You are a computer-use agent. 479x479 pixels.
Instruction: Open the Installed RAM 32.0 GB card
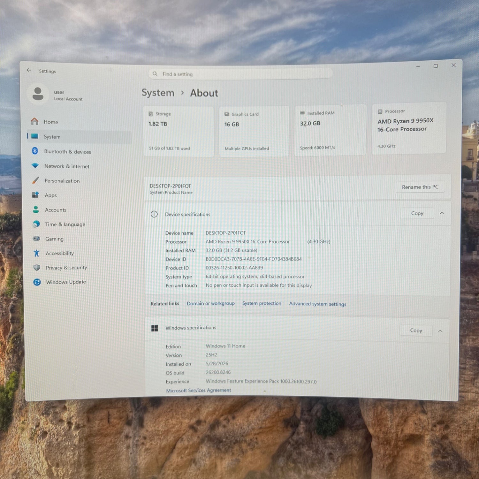pos(330,130)
